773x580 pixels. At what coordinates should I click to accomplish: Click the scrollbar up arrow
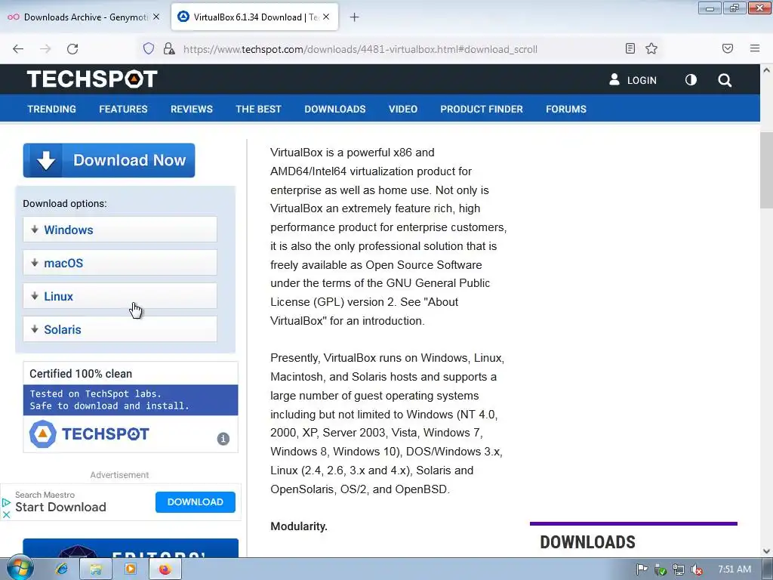(x=767, y=70)
